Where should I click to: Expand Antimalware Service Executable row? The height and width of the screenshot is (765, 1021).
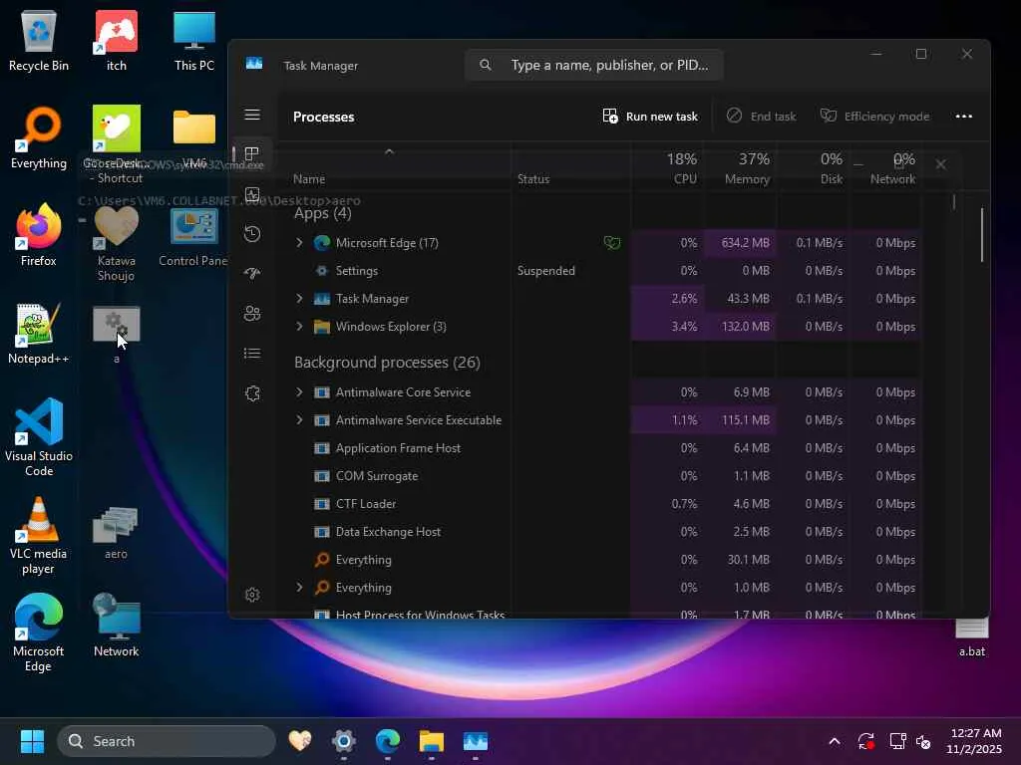[299, 420]
